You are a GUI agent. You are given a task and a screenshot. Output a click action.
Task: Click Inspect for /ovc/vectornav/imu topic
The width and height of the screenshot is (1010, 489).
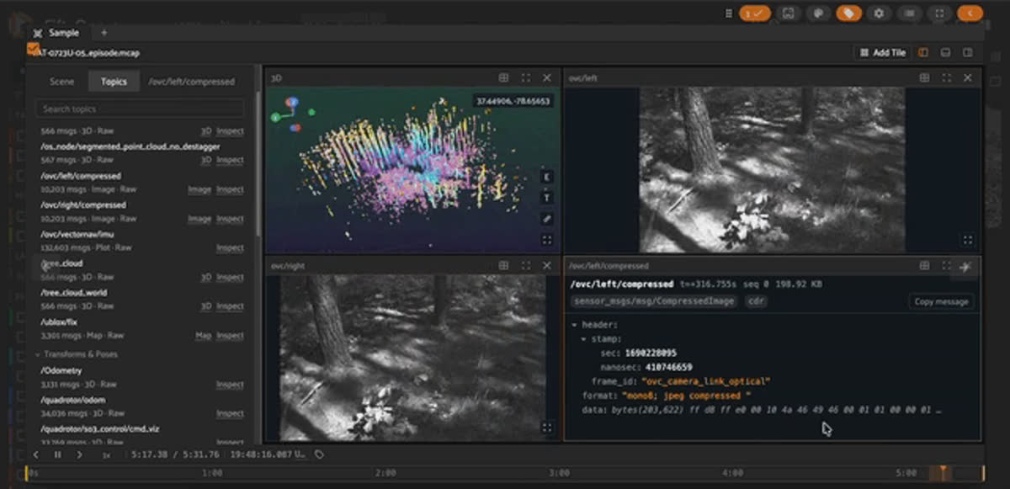pos(230,248)
